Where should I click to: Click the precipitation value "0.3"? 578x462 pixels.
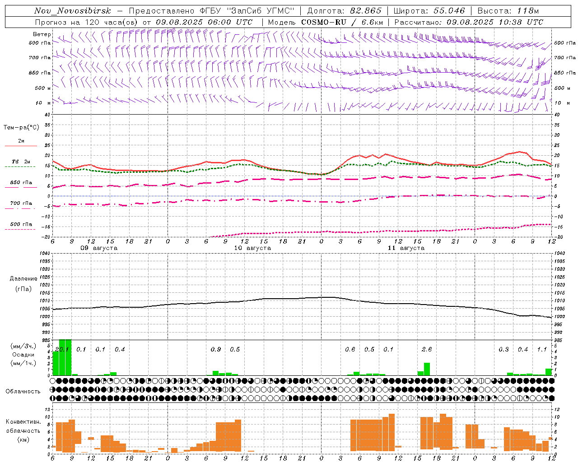click(503, 350)
